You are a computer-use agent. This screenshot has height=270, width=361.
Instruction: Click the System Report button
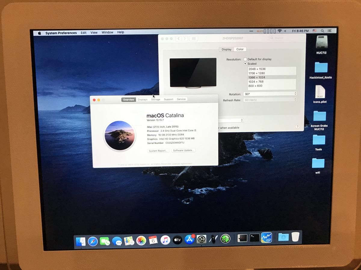click(x=158, y=151)
